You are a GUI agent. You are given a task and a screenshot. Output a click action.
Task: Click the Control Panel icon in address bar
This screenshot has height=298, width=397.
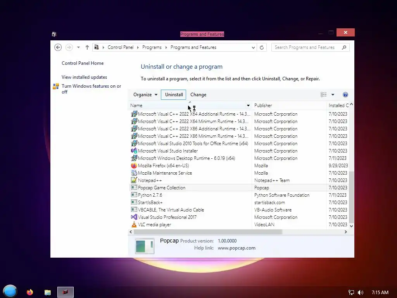(97, 47)
